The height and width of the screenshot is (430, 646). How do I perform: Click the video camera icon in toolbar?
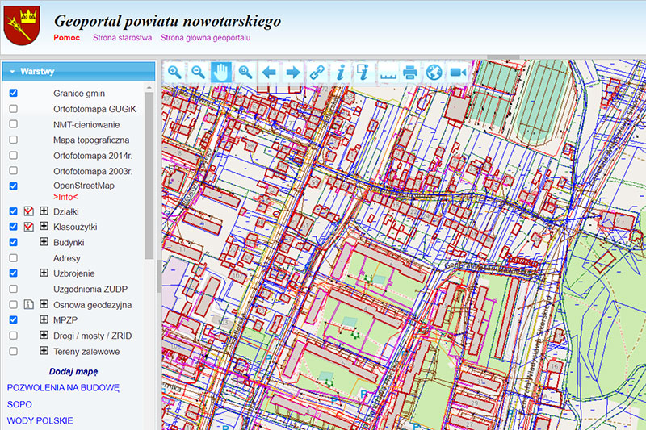pyautogui.click(x=458, y=73)
